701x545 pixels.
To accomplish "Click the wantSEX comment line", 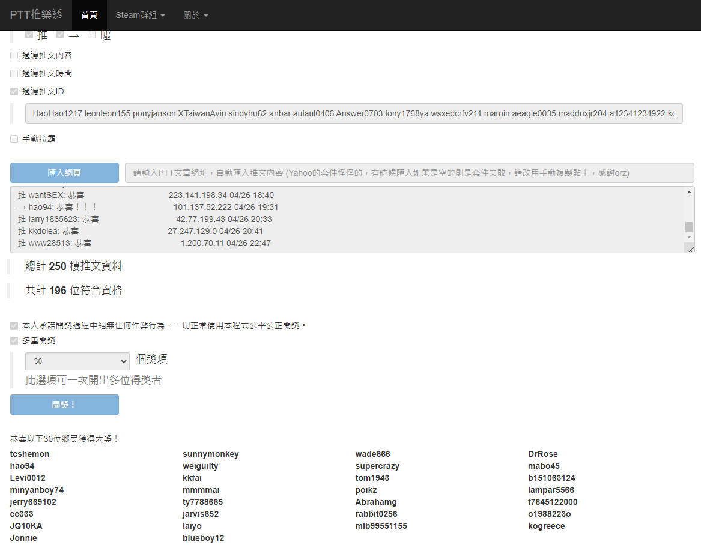I will tap(146, 195).
